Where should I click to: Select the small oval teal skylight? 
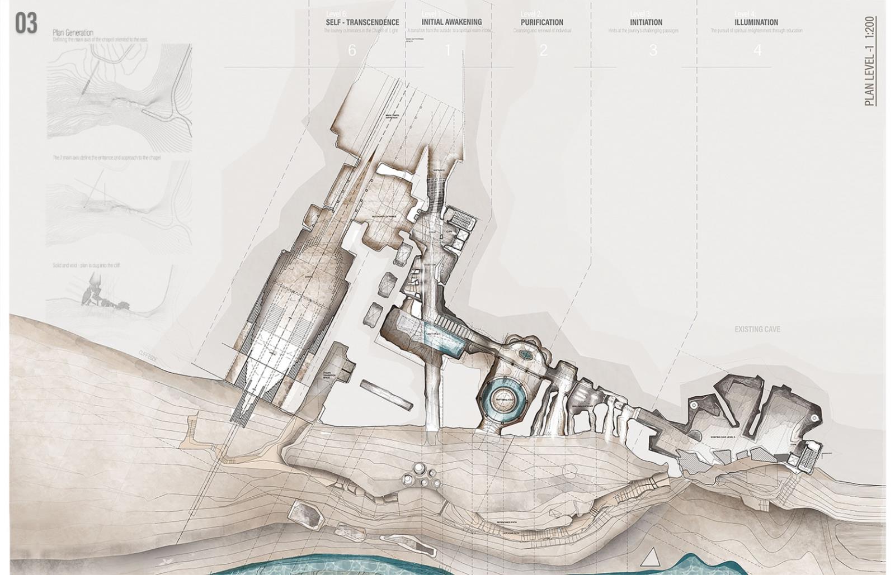tap(526, 354)
